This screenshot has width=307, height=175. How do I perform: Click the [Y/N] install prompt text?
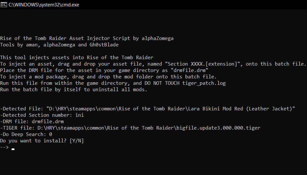click(x=77, y=141)
